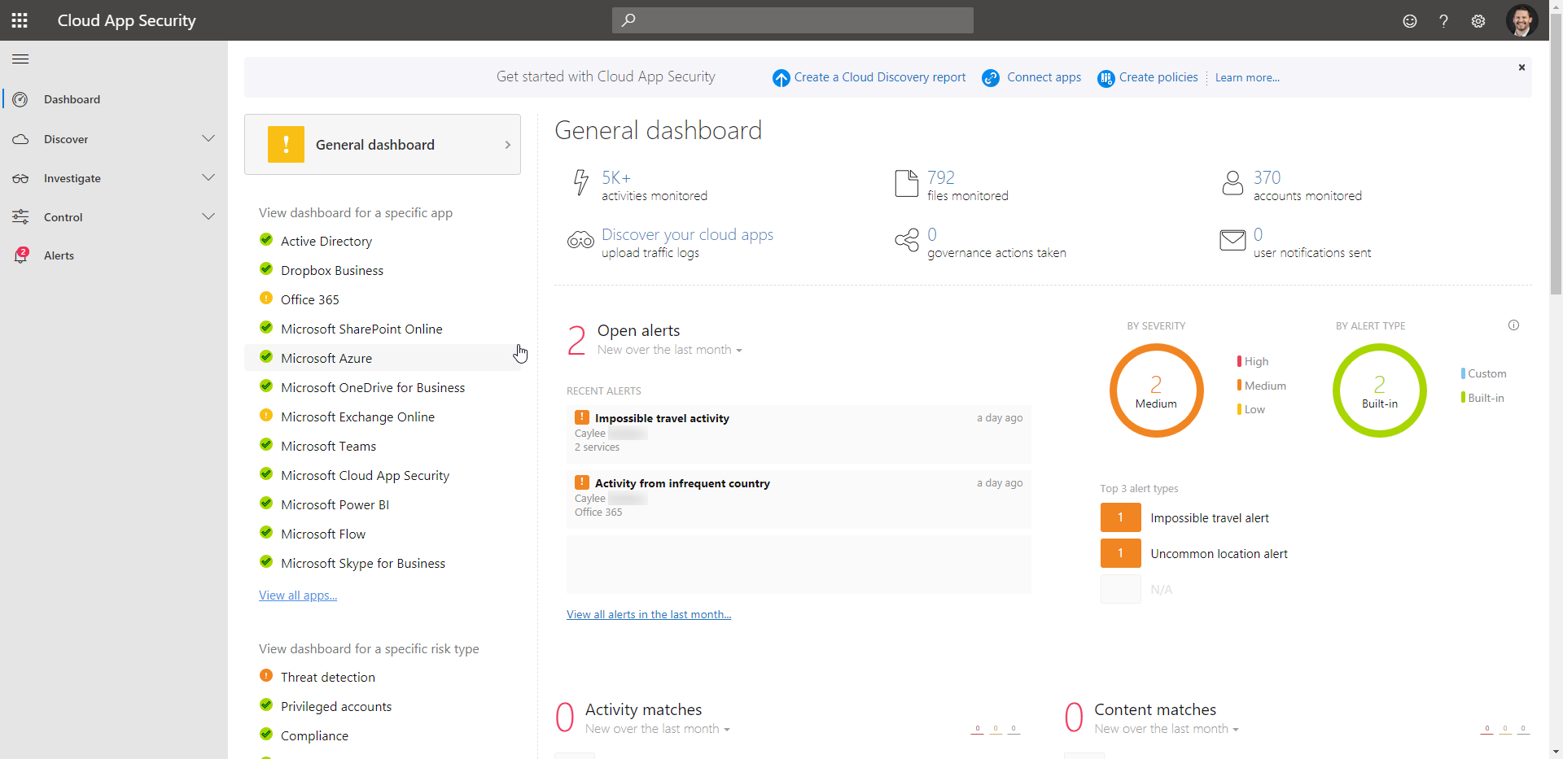
Task: Open the Dropbox Business dashboard
Action: tap(332, 270)
